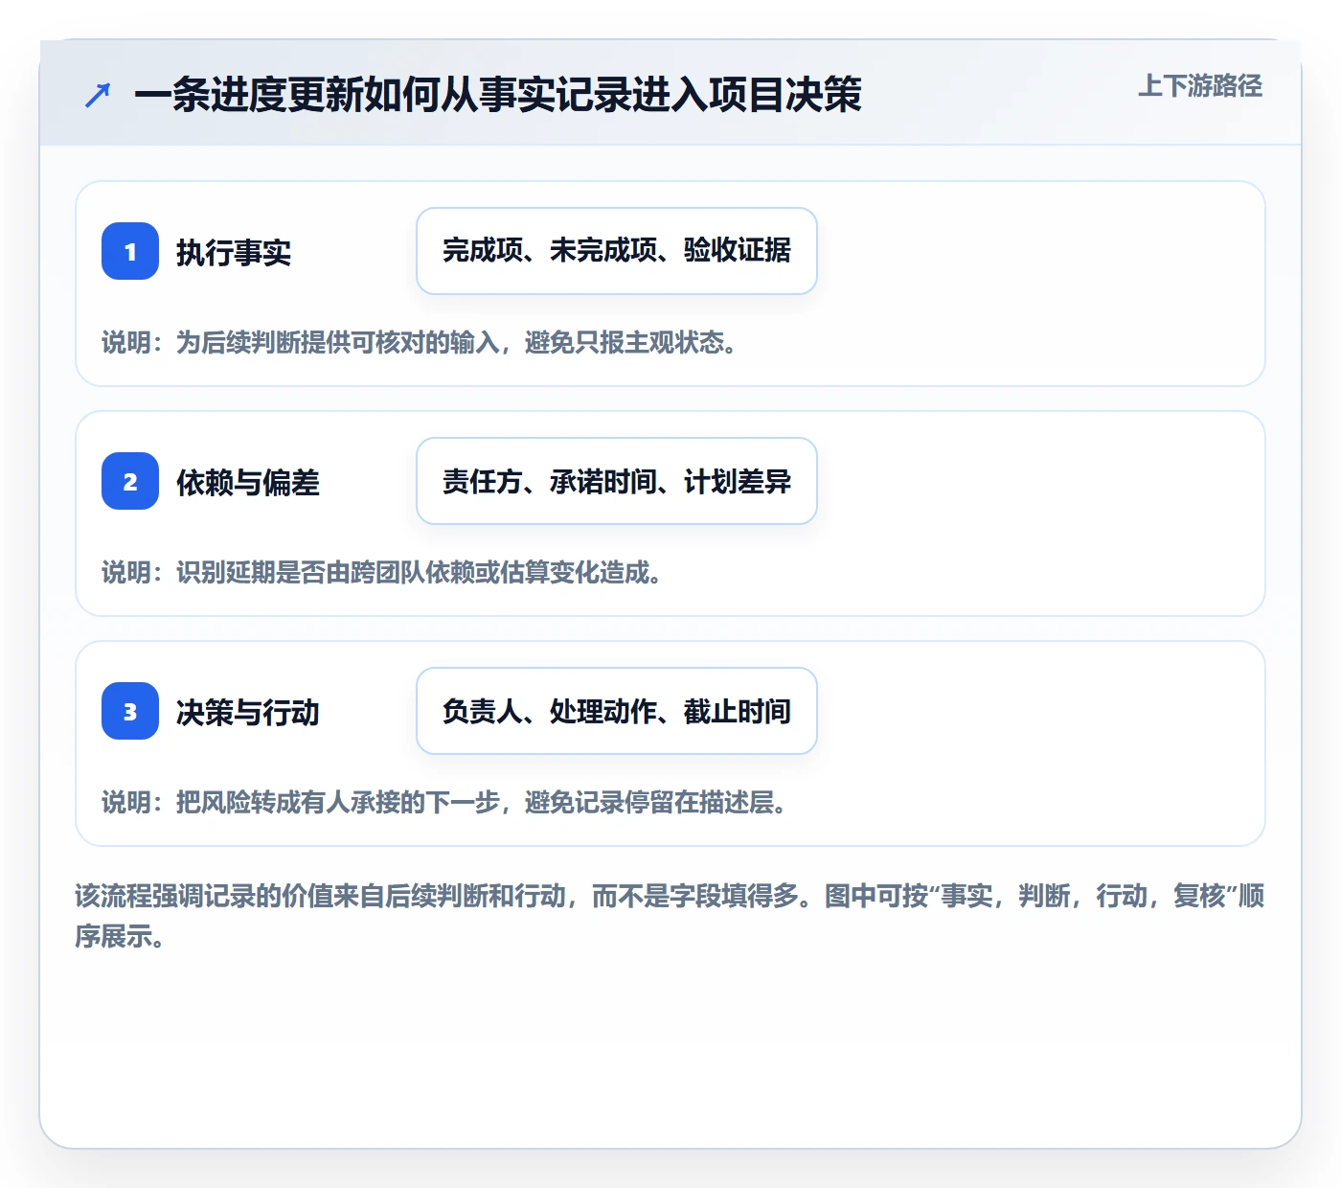Click the 上下游路径 label in the header

click(1200, 86)
